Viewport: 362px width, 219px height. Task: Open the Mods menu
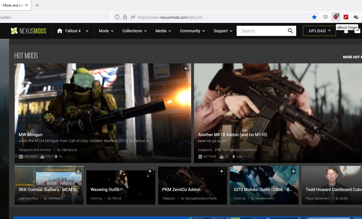click(106, 31)
